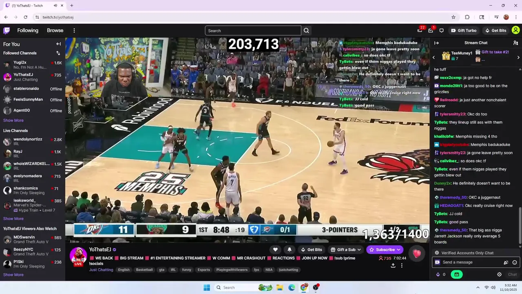Collapse the Stream Chat panel
Screen dimensions: 522x294
pyautogui.click(x=436, y=43)
